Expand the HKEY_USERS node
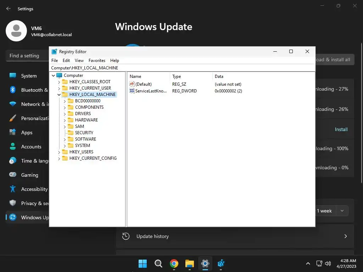Image resolution: width=363 pixels, height=272 pixels. (59, 152)
